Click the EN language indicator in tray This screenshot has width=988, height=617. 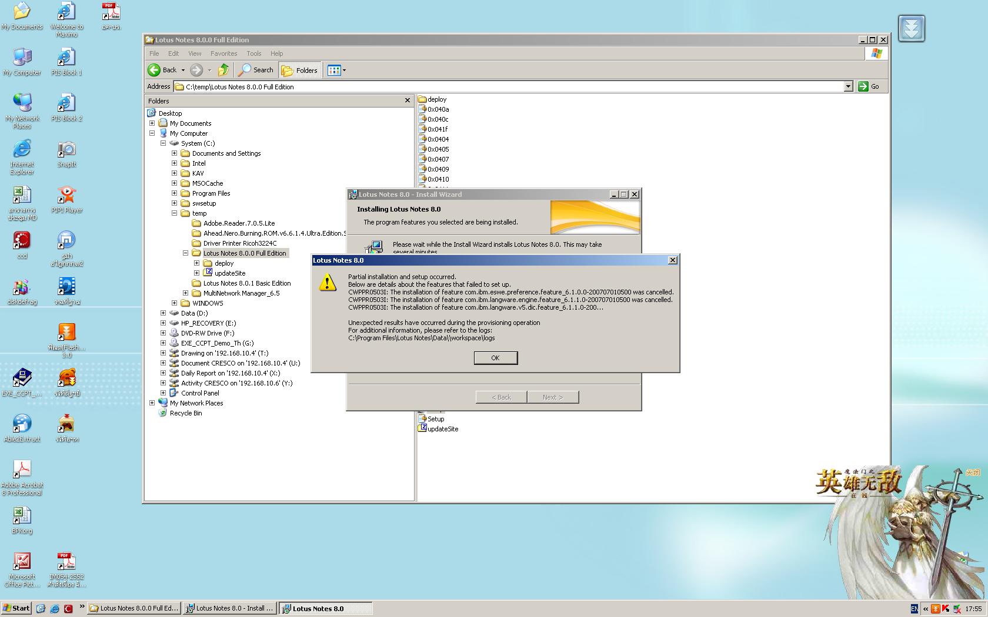tap(914, 609)
